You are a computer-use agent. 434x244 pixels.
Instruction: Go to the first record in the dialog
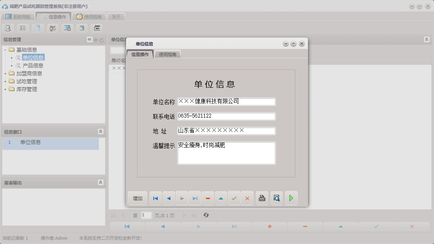click(x=155, y=198)
